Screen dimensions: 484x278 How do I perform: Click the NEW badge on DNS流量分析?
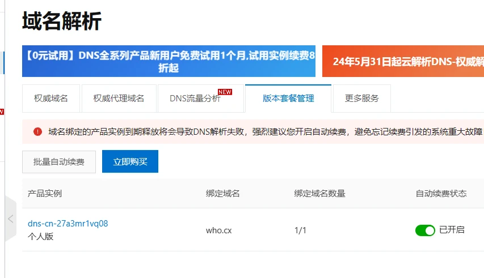225,92
